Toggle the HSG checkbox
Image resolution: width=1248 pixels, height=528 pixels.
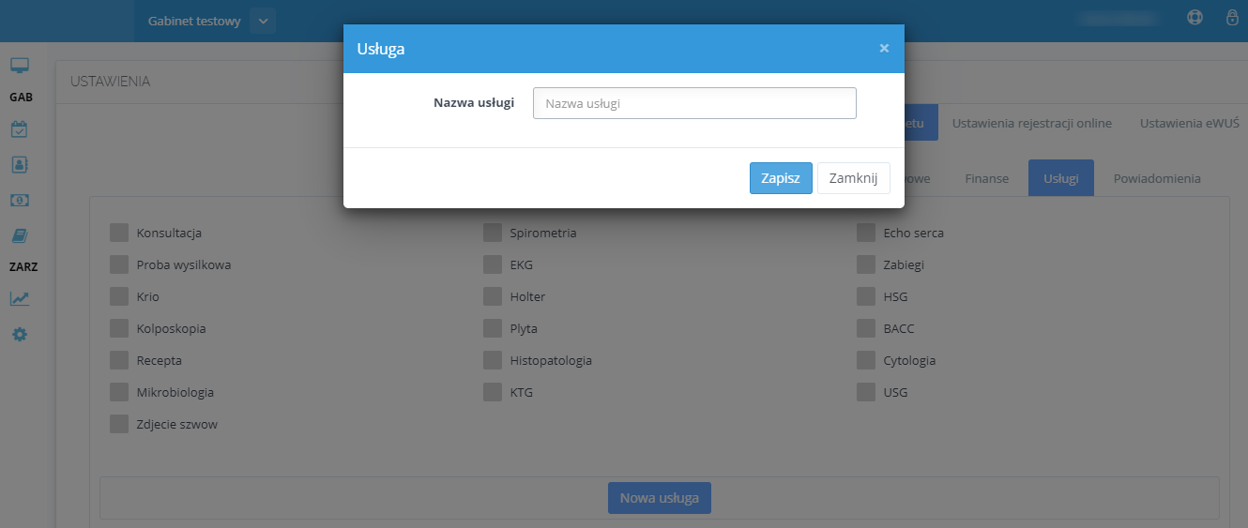click(x=866, y=296)
